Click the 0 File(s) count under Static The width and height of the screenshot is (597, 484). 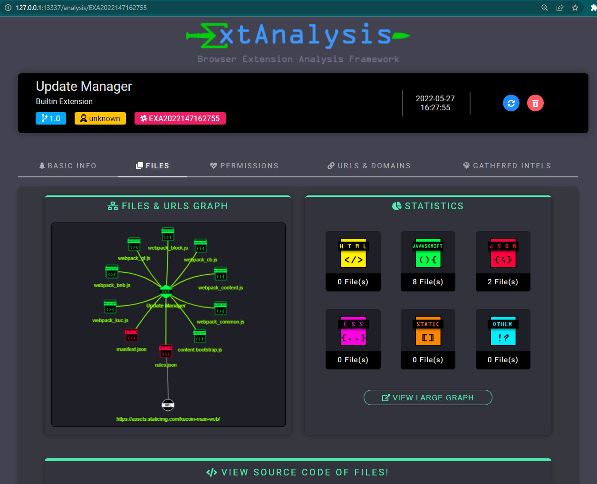428,360
